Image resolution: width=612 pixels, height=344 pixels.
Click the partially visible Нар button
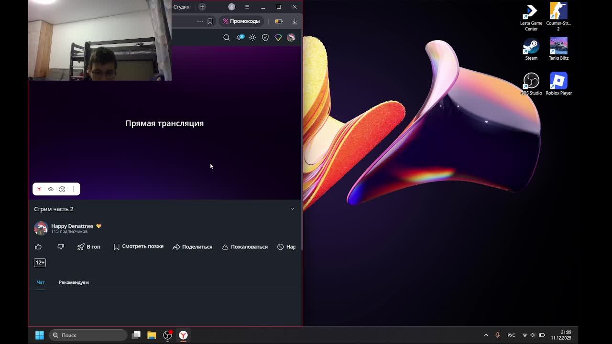point(287,247)
